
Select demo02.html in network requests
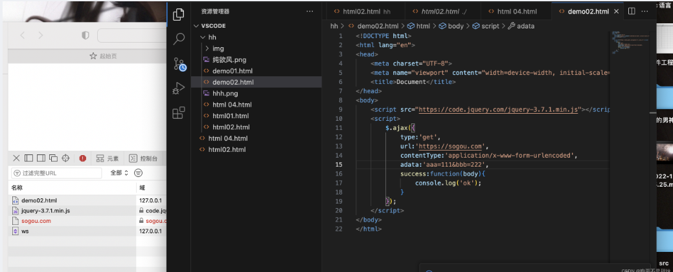tap(39, 200)
